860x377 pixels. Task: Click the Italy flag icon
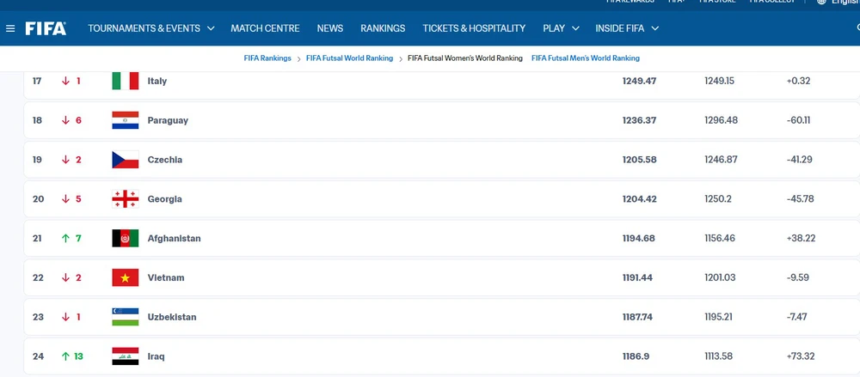[125, 81]
